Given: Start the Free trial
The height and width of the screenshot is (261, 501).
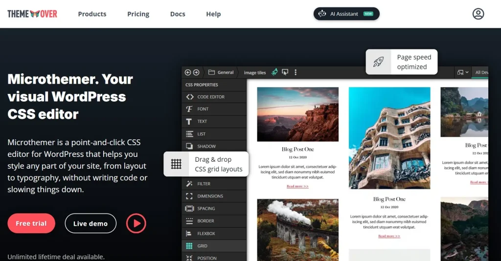Looking at the screenshot, I should click(31, 223).
